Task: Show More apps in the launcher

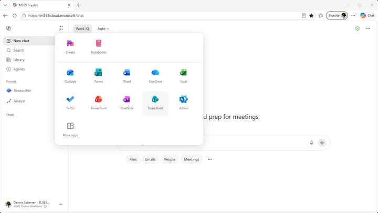Action: 70,130
